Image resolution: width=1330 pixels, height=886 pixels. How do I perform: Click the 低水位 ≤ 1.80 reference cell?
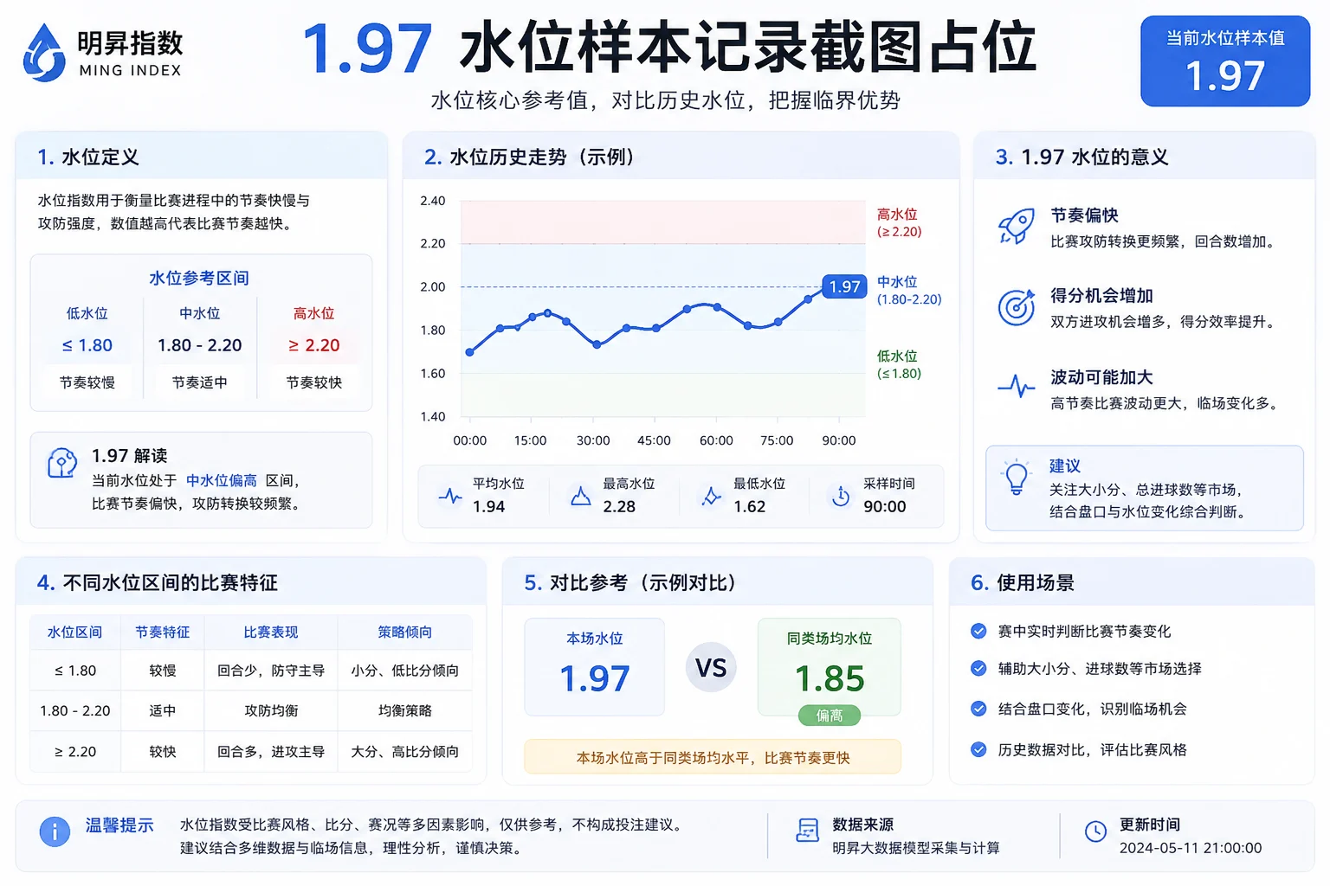click(x=87, y=331)
